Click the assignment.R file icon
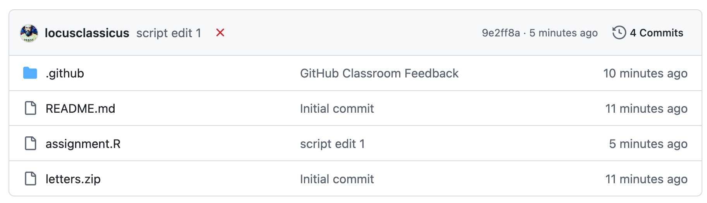The height and width of the screenshot is (203, 707). pyautogui.click(x=31, y=143)
